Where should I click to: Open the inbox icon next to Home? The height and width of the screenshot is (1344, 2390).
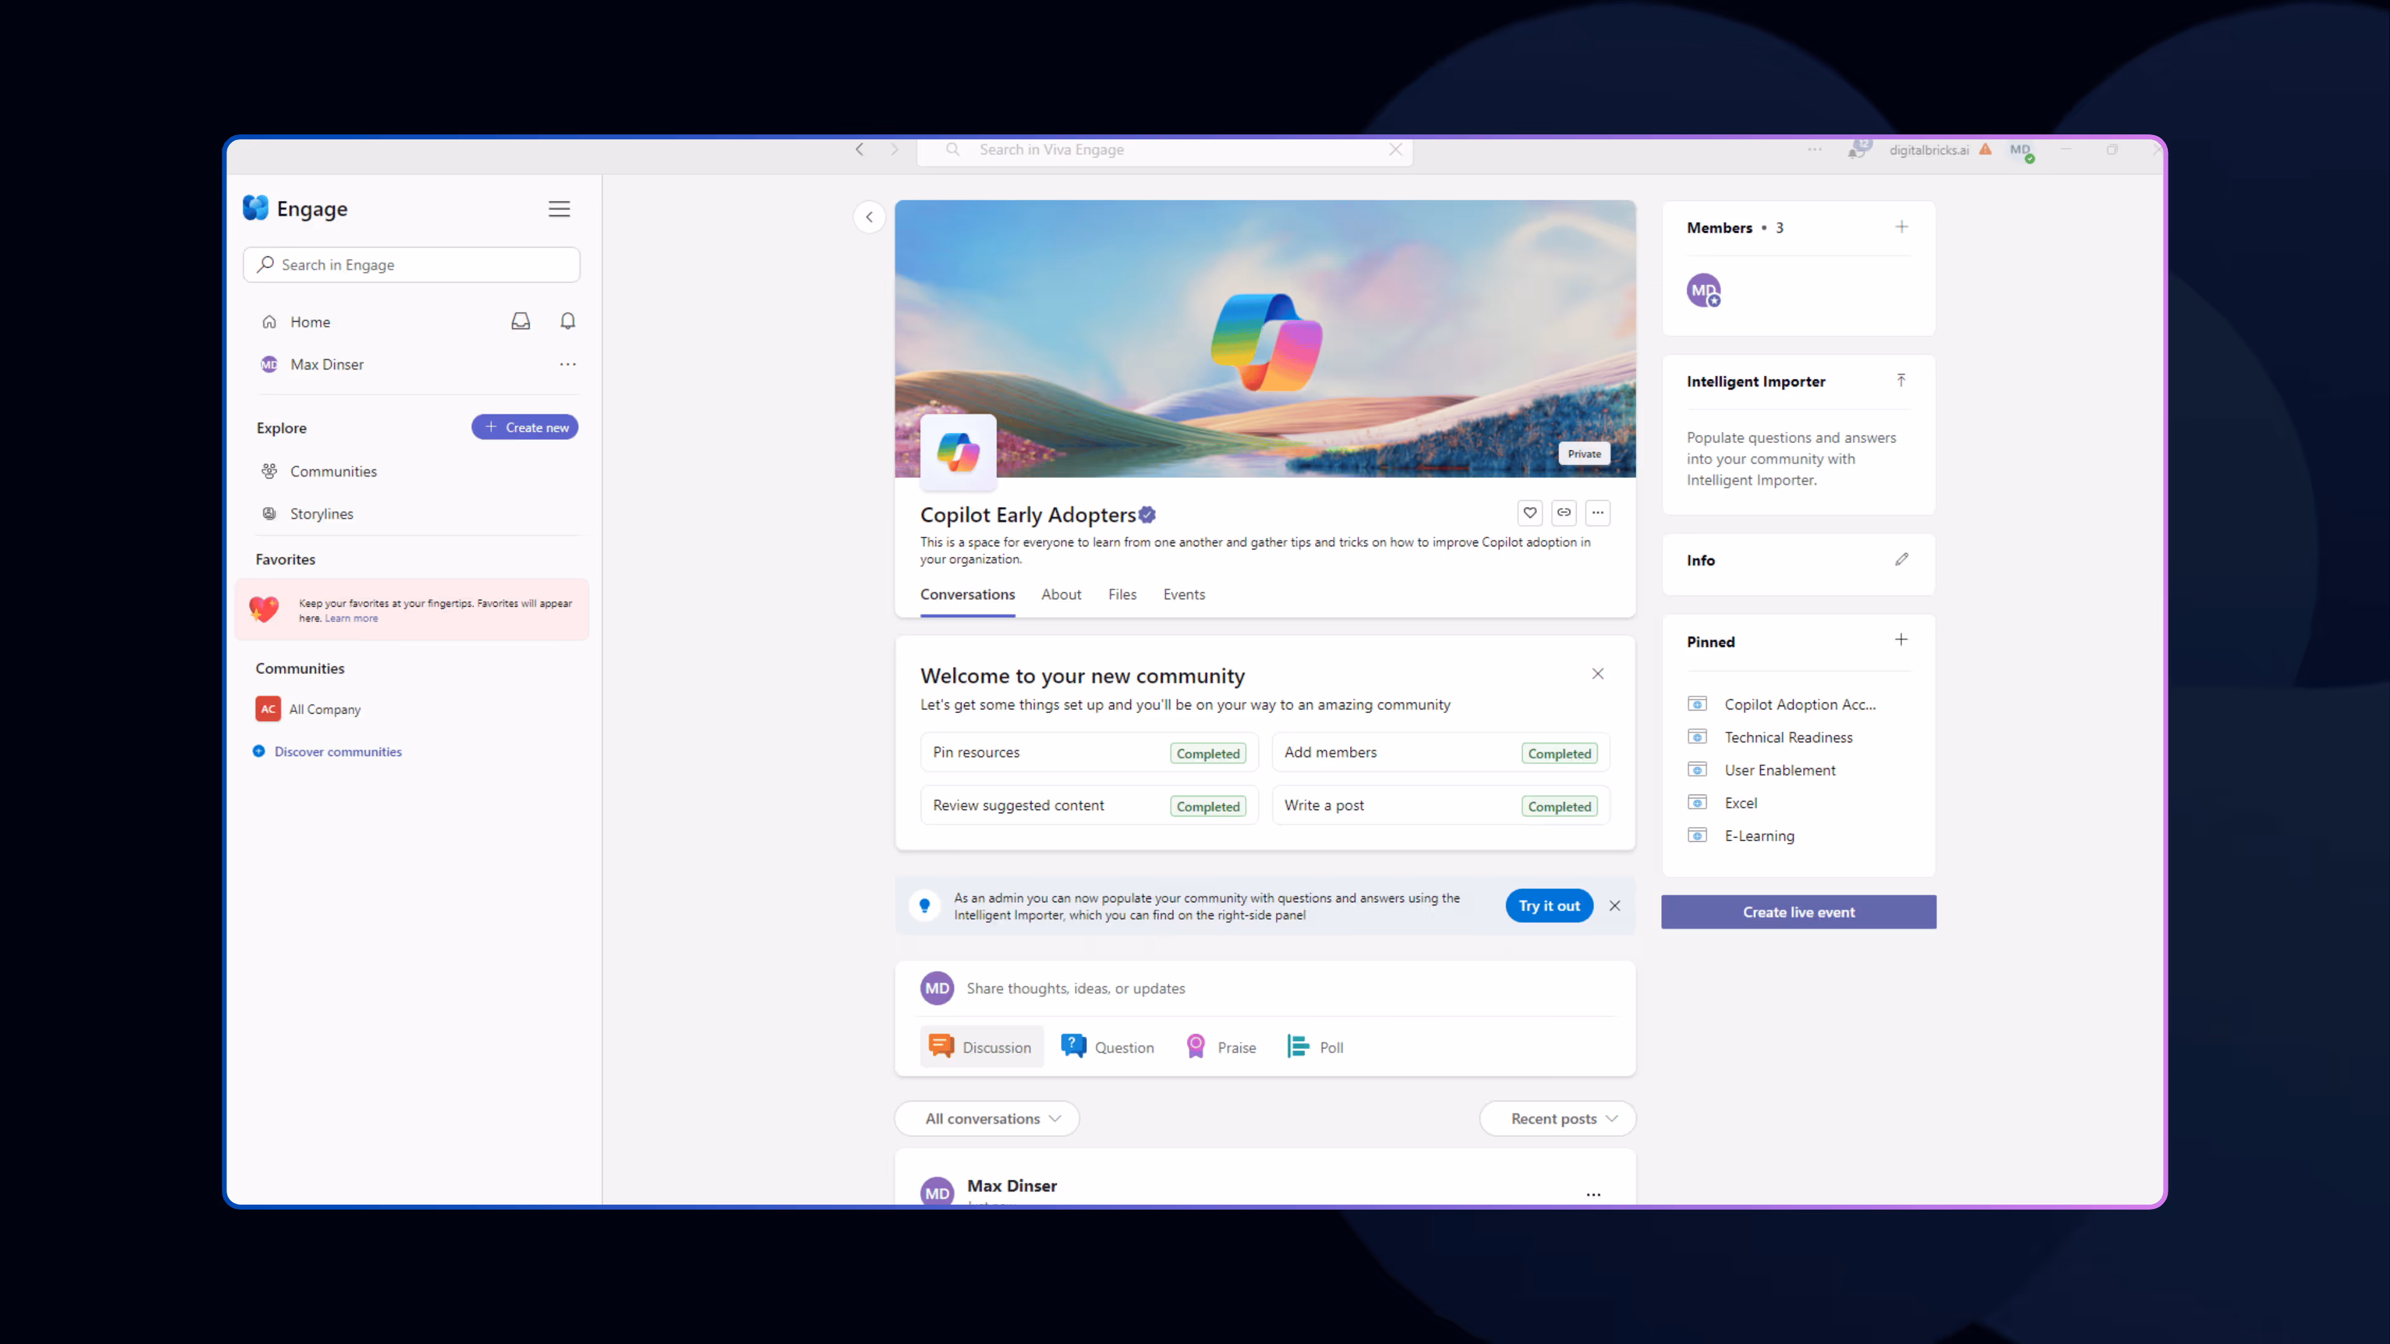tap(520, 321)
